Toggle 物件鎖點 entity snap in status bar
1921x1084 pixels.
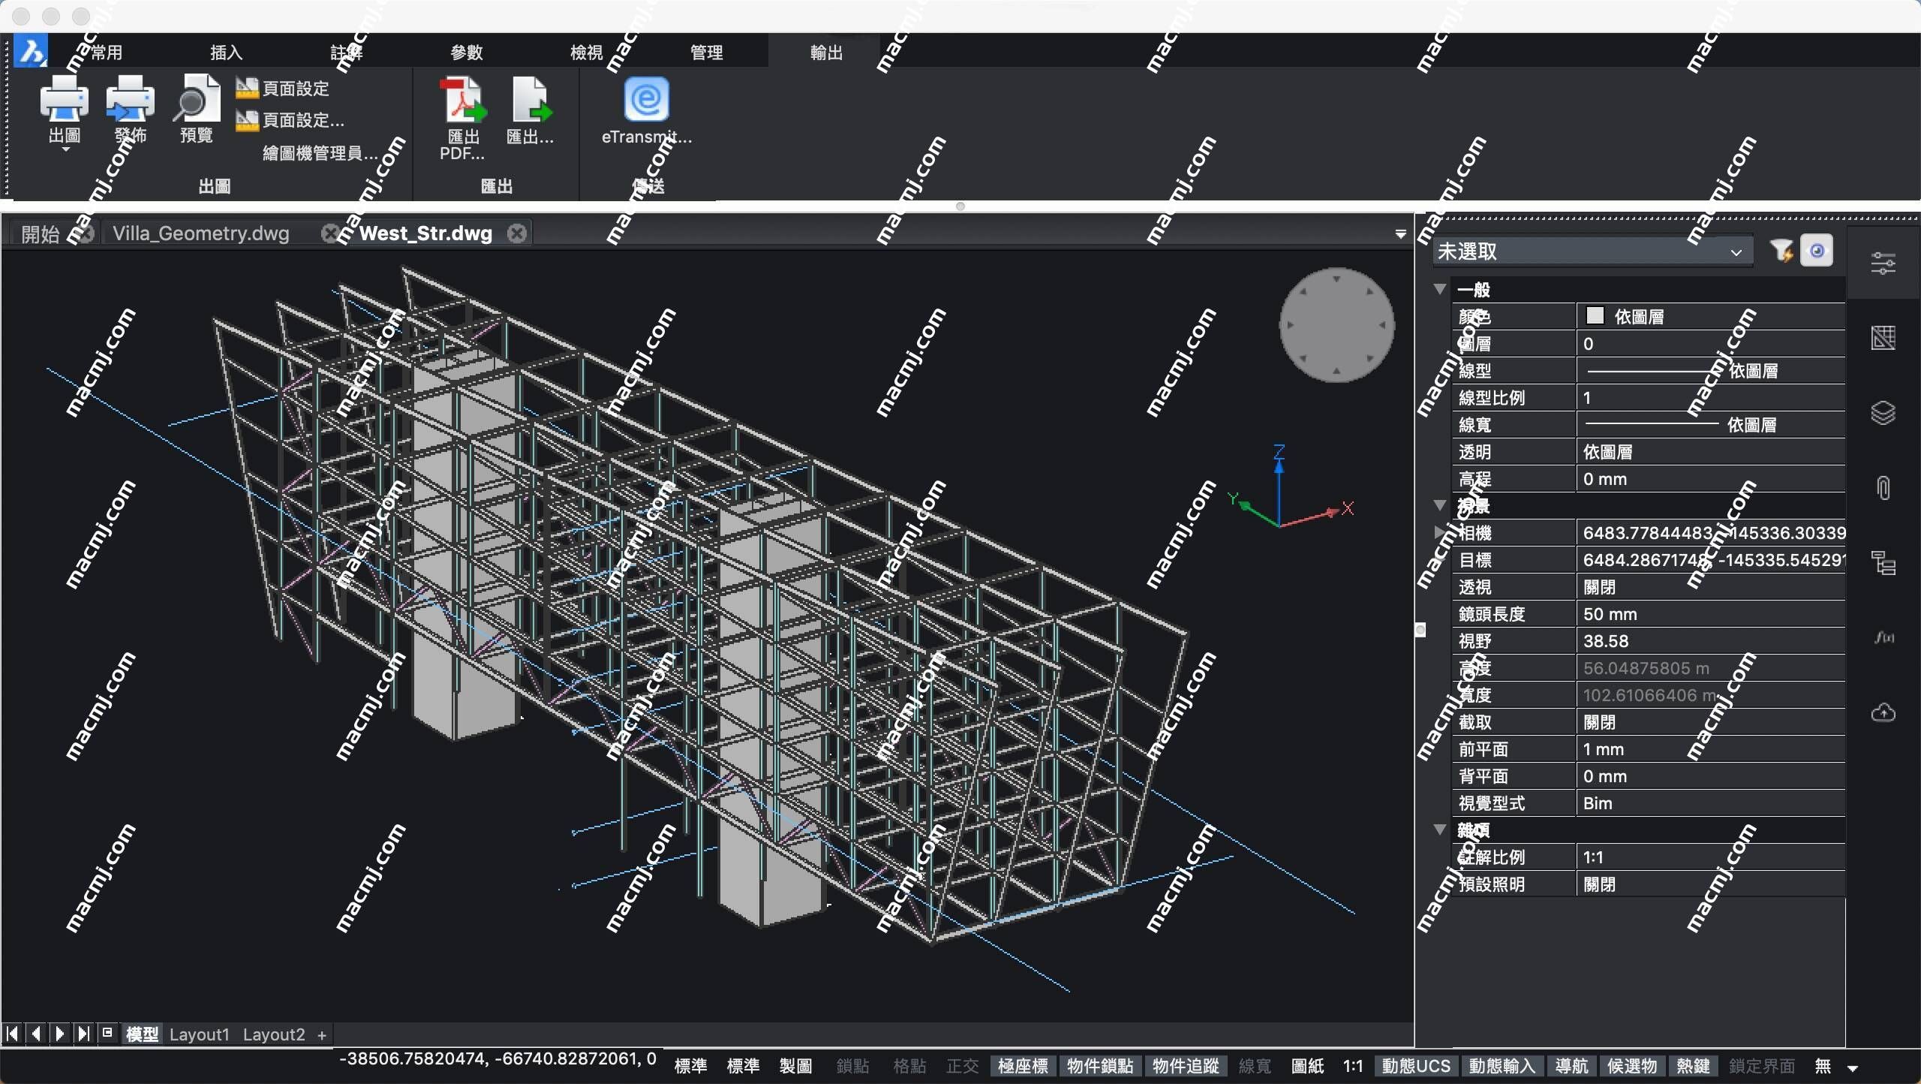pos(1100,1066)
